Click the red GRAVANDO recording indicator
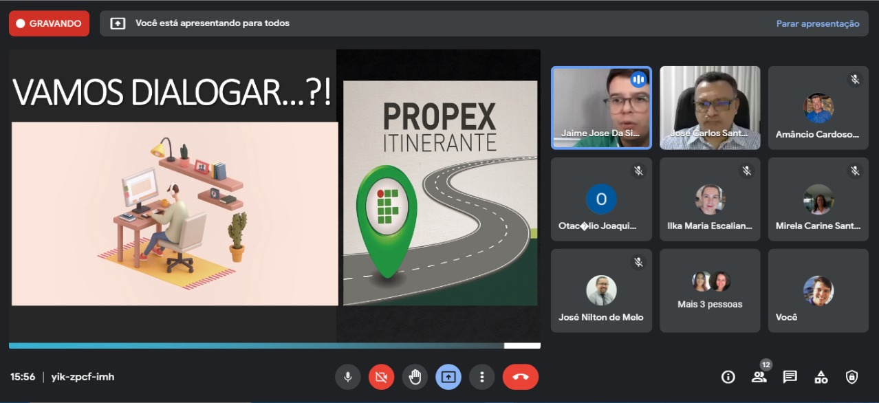Viewport: 879px width, 403px height. point(49,23)
